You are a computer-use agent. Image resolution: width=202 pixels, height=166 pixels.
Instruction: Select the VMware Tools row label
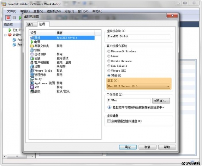point(43,71)
